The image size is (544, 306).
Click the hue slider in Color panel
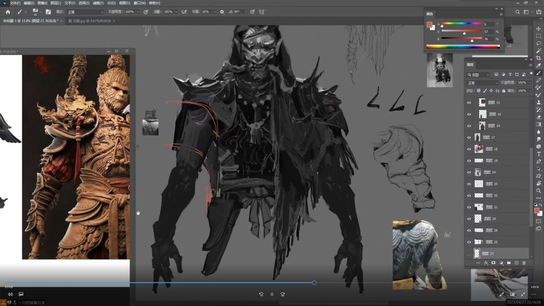[x=461, y=24]
